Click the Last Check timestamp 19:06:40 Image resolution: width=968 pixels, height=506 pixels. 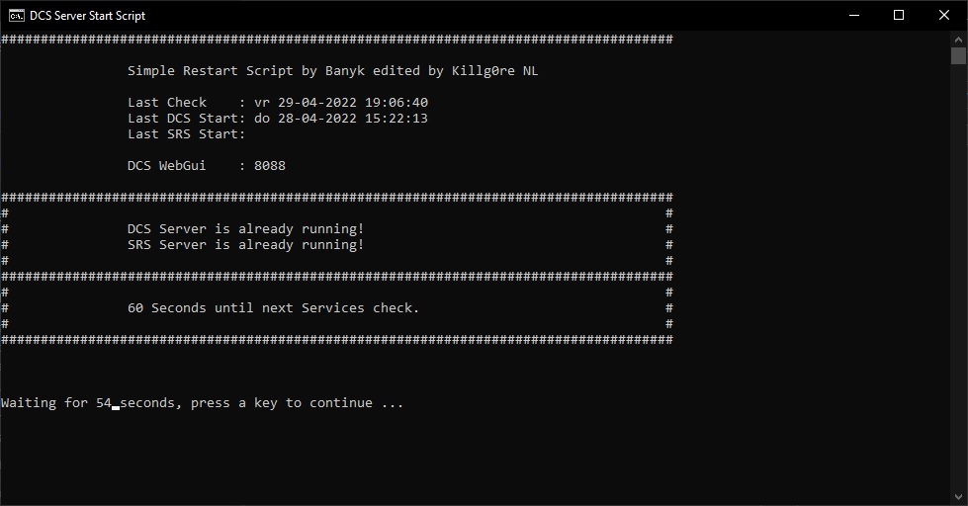(x=396, y=103)
